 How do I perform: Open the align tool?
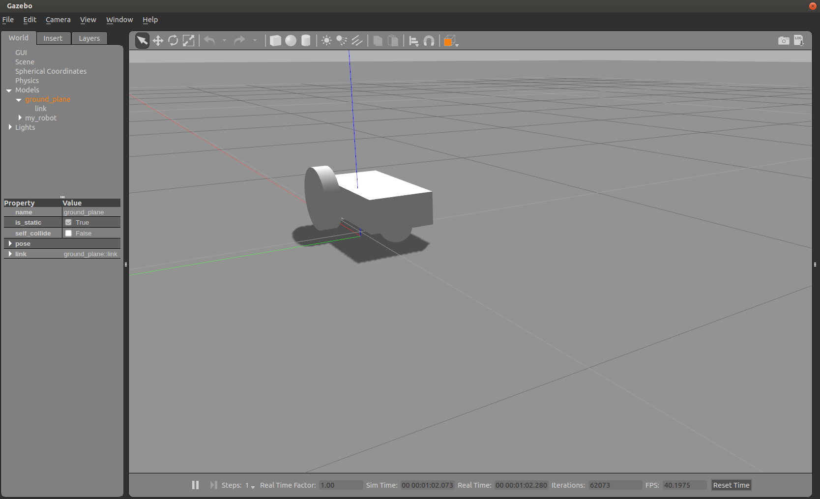[414, 41]
